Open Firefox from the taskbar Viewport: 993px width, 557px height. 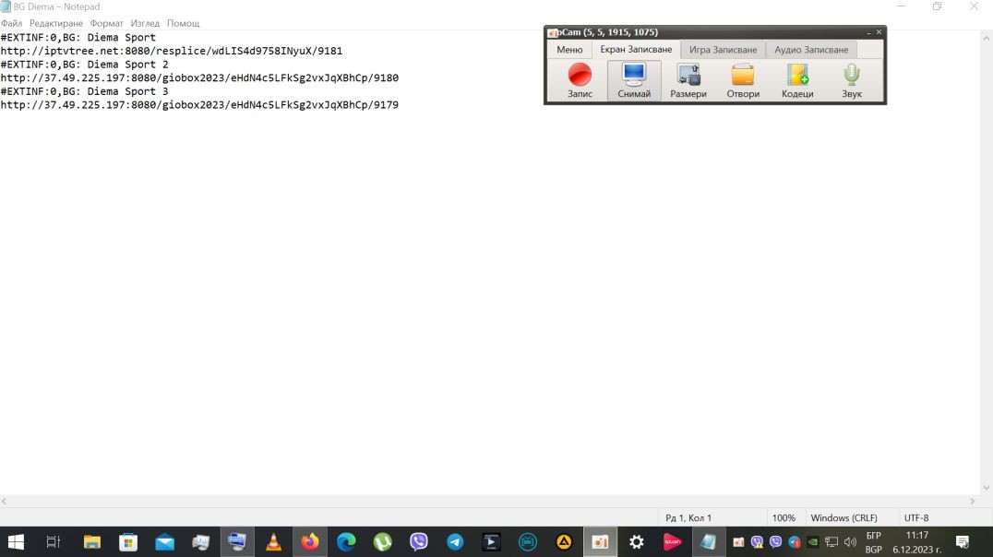pos(310,542)
